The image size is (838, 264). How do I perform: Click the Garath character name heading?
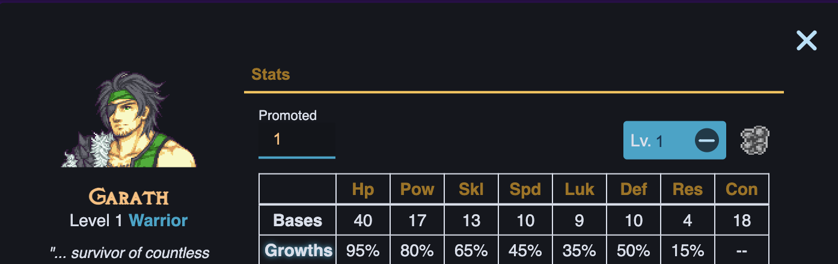[x=129, y=197]
